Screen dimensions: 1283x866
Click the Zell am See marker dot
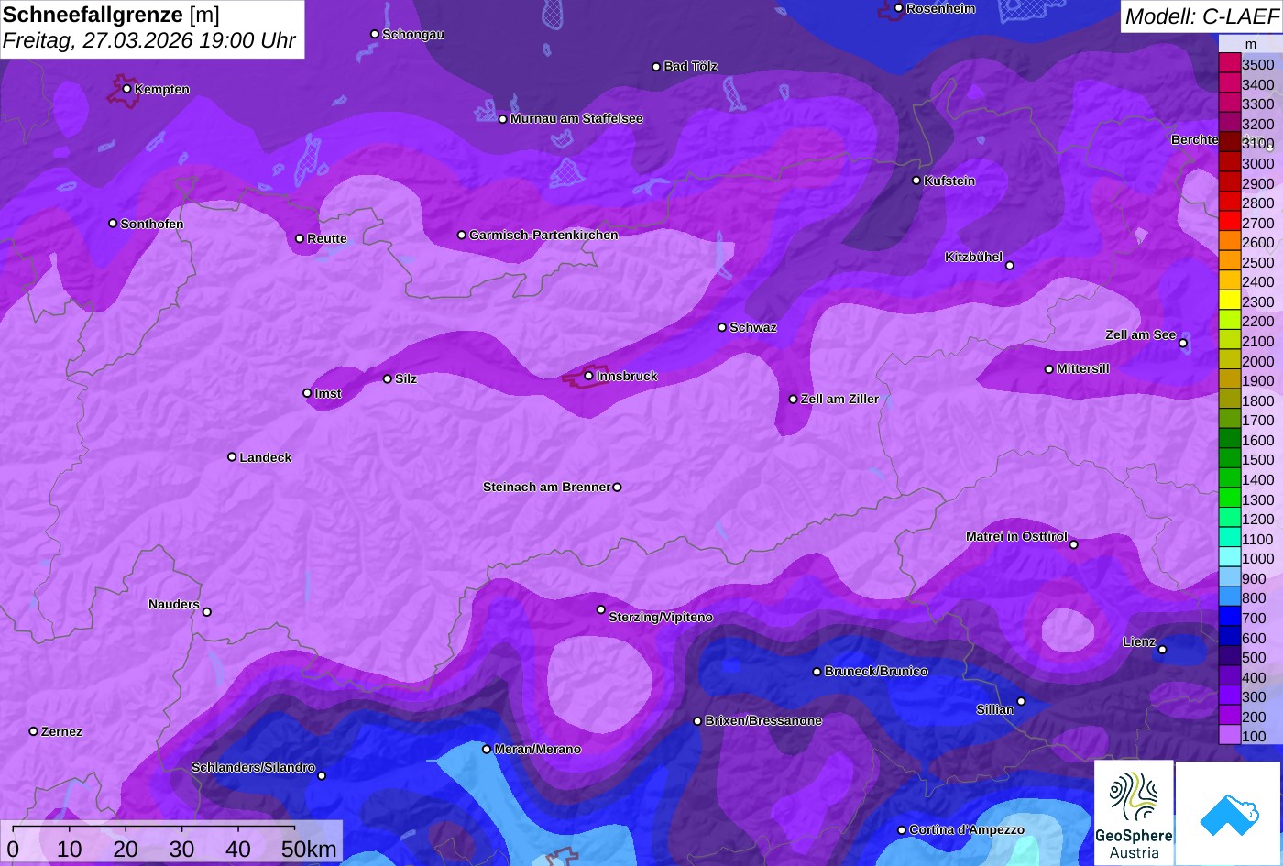[1183, 344]
